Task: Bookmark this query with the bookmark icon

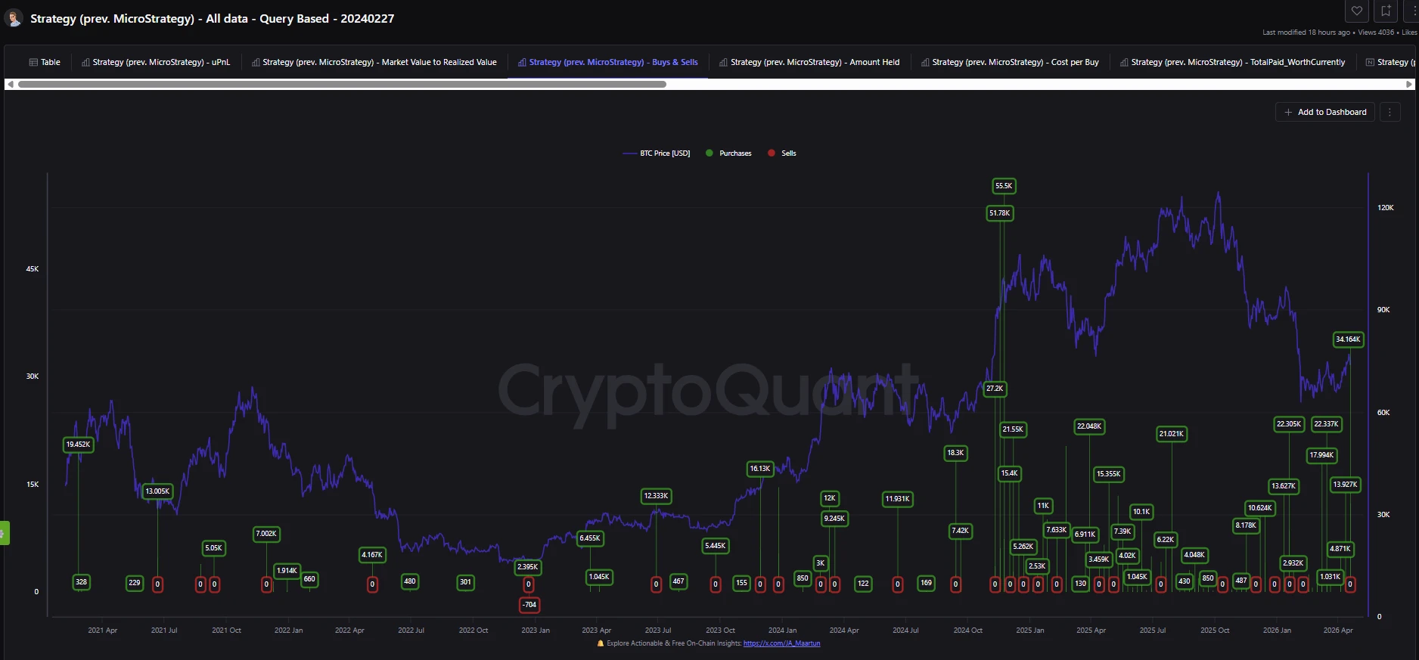Action: click(x=1386, y=11)
